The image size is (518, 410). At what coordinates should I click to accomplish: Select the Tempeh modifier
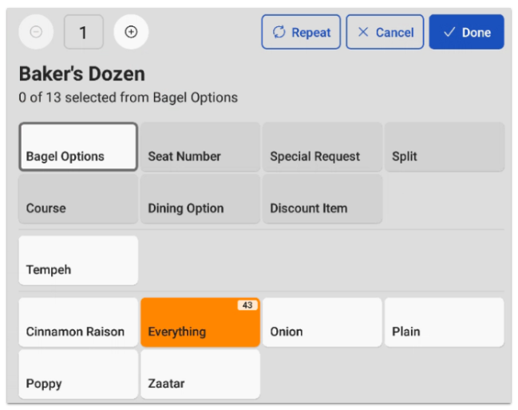point(78,260)
